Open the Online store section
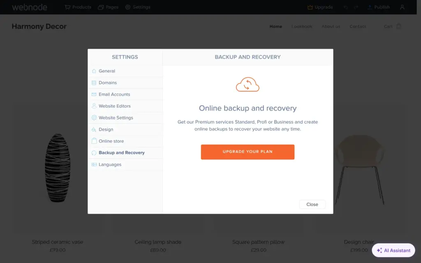The height and width of the screenshot is (263, 421). tap(125, 141)
